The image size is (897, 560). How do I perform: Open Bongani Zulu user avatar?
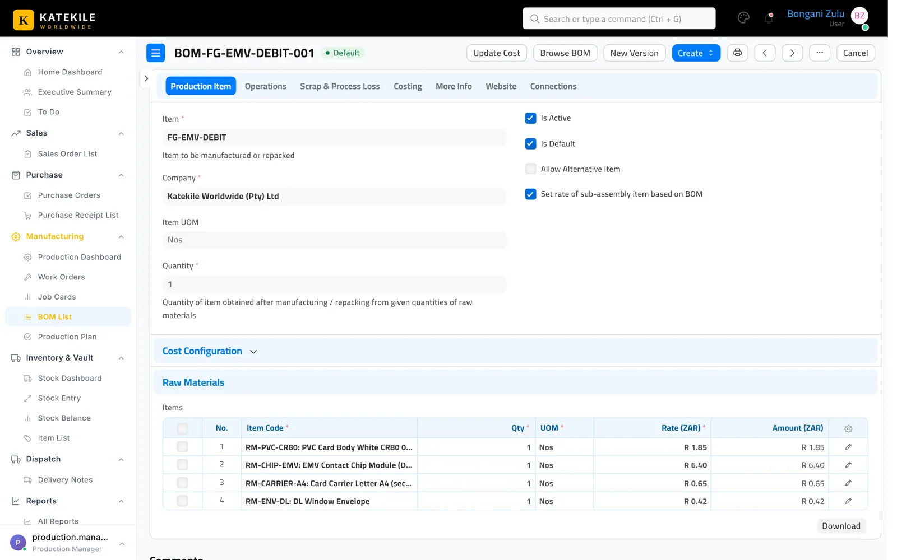click(x=859, y=16)
